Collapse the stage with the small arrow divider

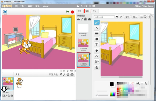[75, 71]
